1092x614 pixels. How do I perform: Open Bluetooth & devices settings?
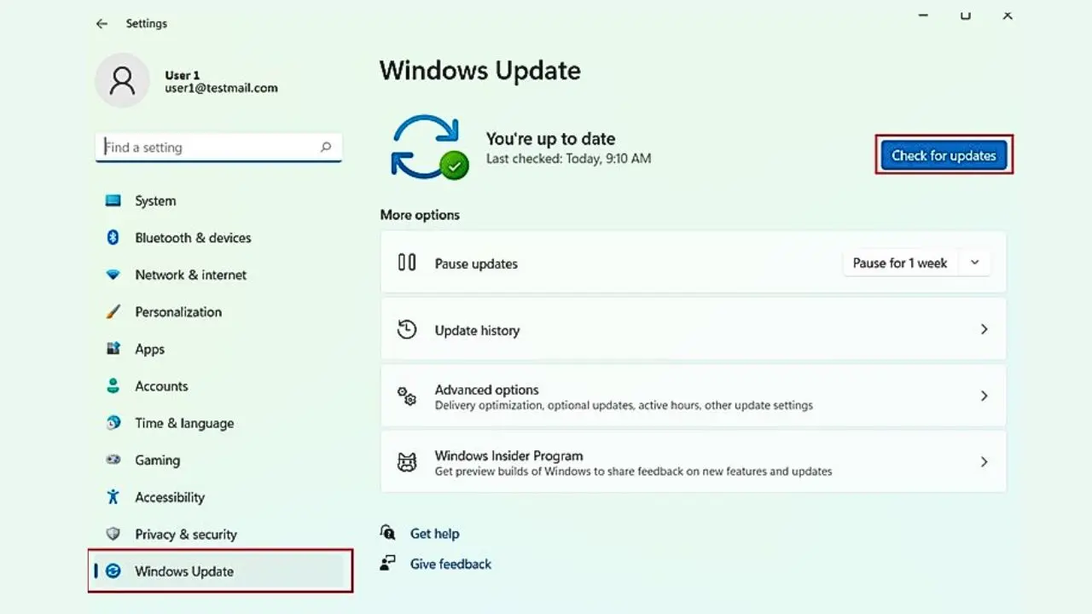pyautogui.click(x=219, y=238)
